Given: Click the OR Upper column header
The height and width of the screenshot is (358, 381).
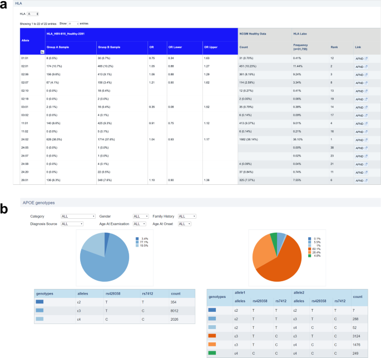Looking at the screenshot, I should tap(220, 48).
